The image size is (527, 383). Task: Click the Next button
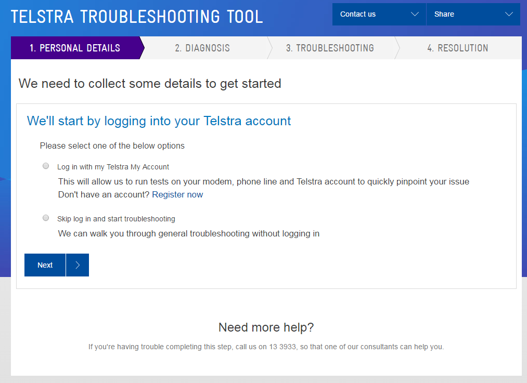[x=45, y=265]
